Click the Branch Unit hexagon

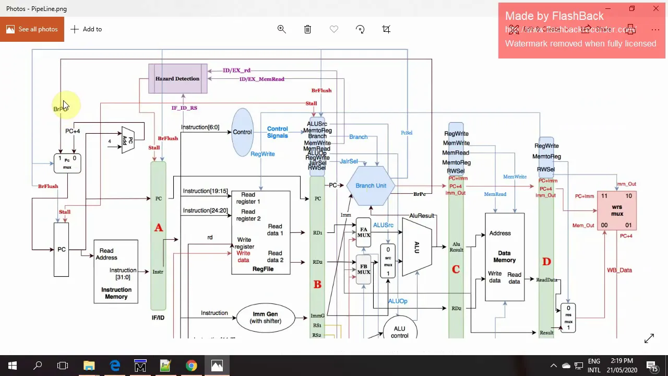(x=371, y=185)
